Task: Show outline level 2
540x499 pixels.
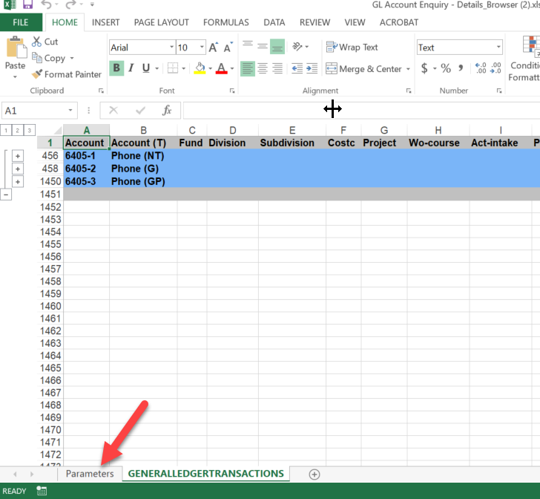Action: 18,131
